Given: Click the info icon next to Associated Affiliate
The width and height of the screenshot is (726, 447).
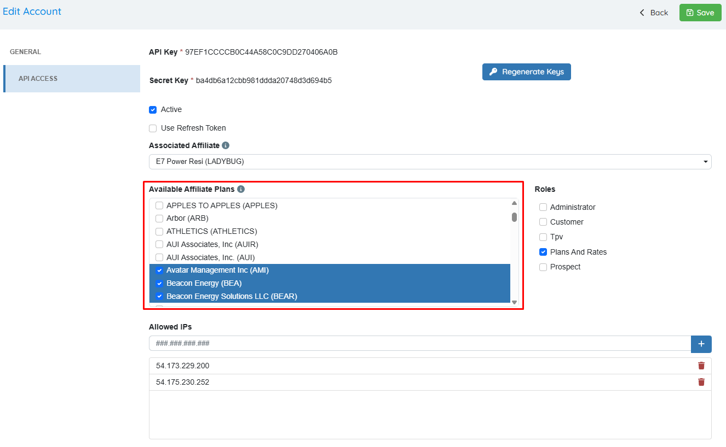Looking at the screenshot, I should (x=226, y=146).
